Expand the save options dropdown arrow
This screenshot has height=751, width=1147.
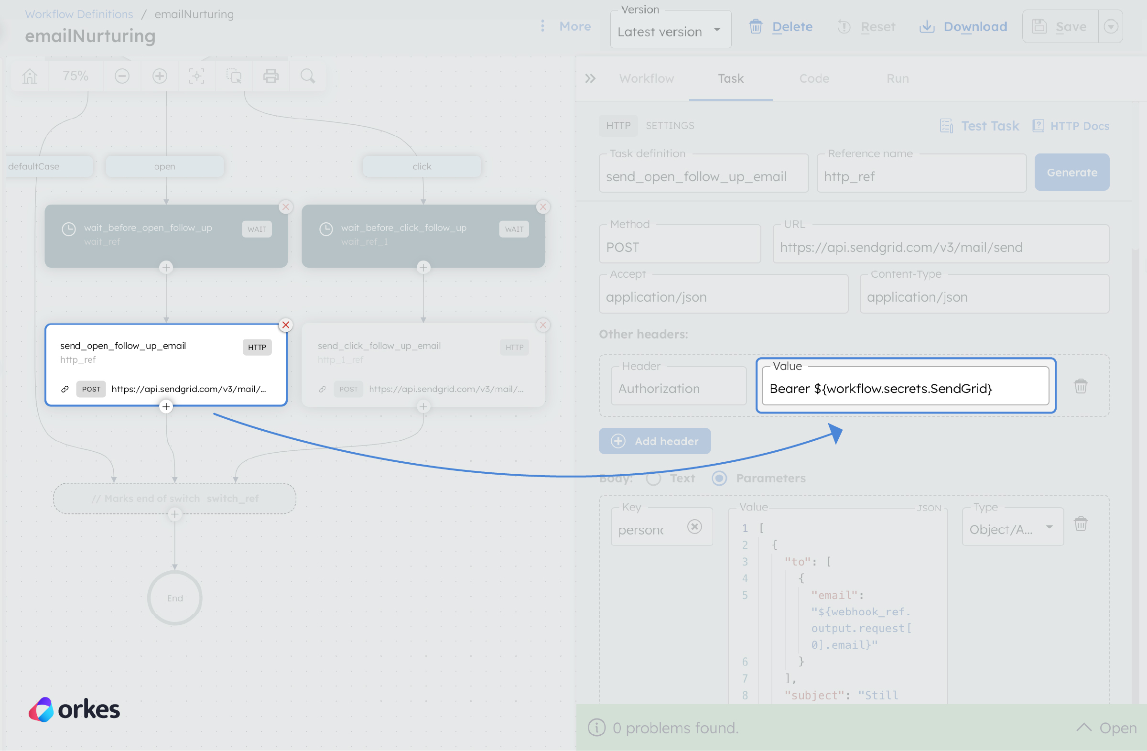pyautogui.click(x=1111, y=26)
